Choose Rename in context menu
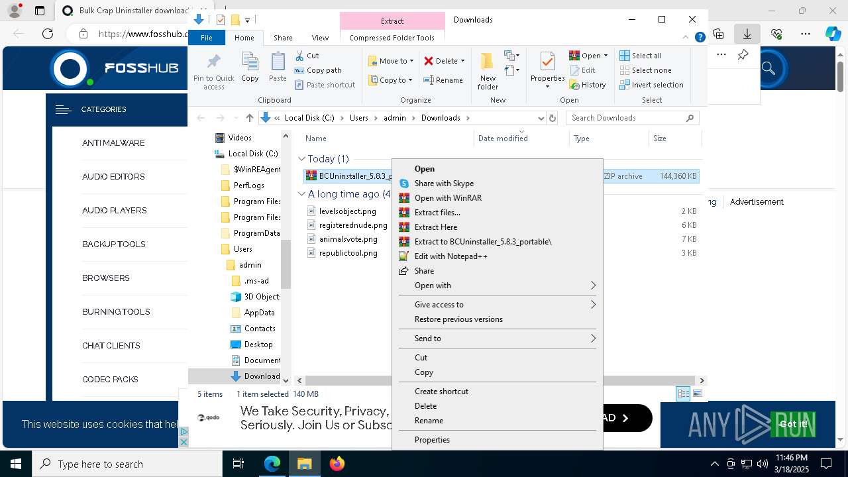 coord(498,421)
